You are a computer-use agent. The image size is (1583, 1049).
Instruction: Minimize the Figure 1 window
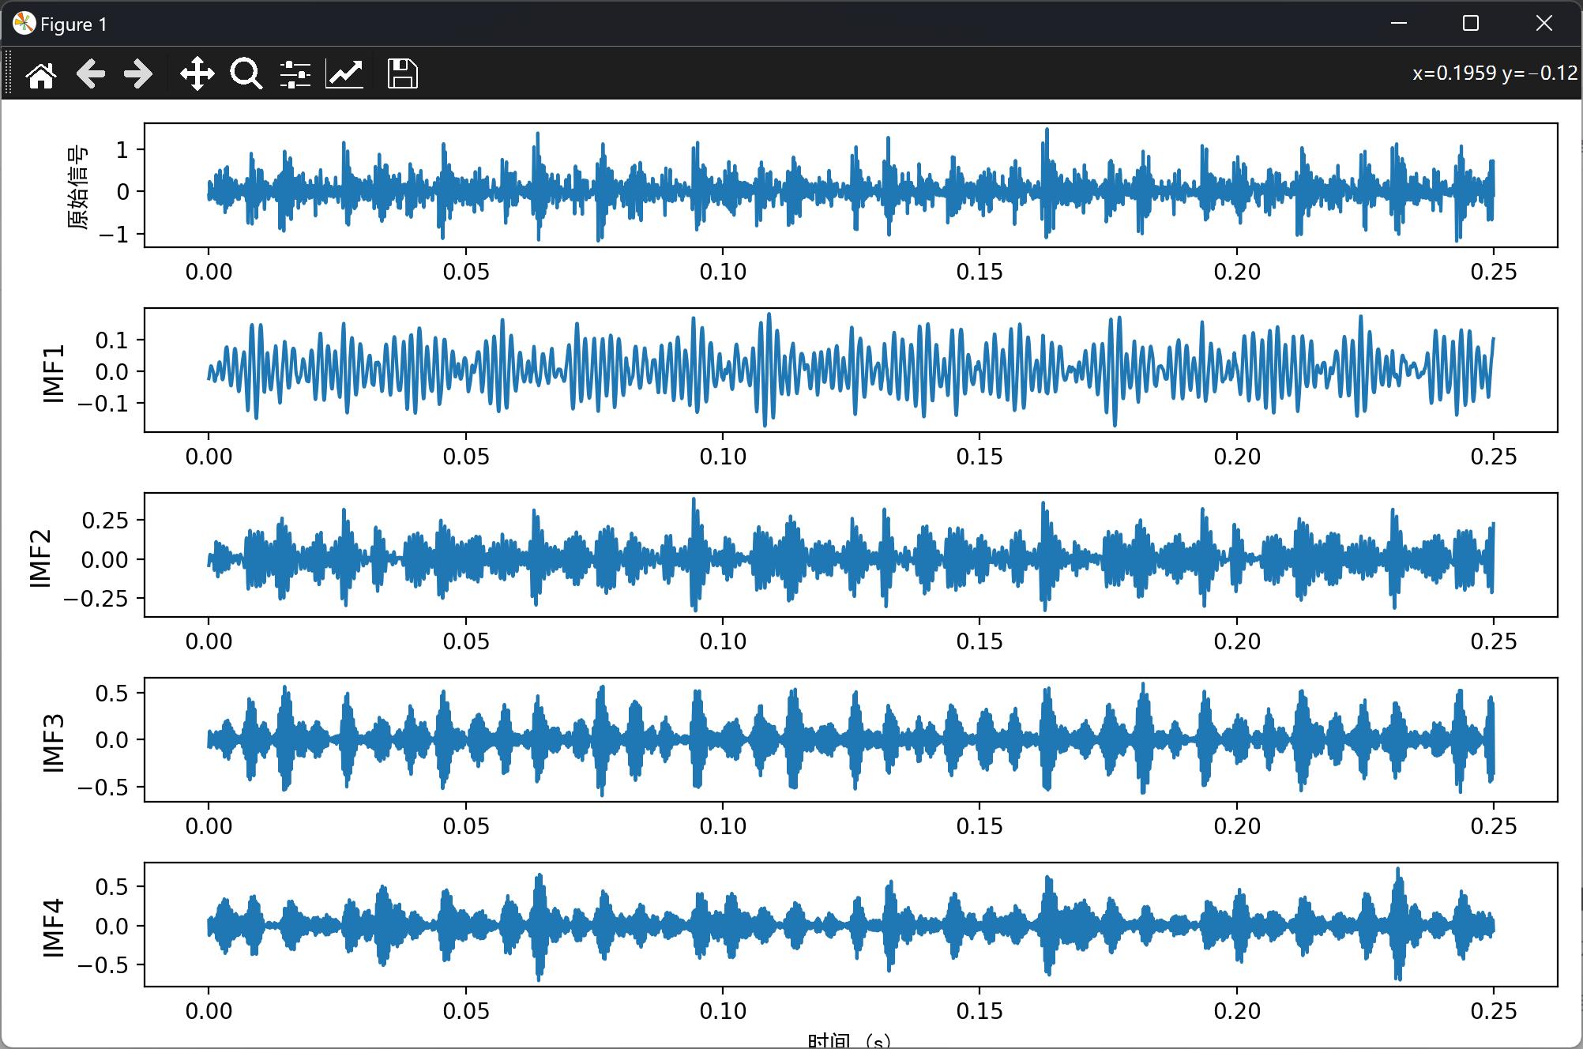click(x=1398, y=24)
